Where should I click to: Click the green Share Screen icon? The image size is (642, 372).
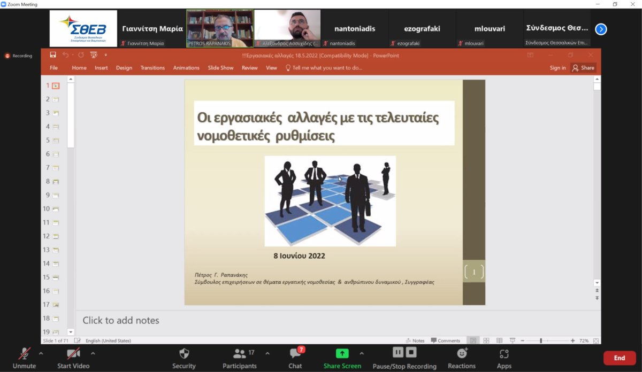tap(342, 353)
